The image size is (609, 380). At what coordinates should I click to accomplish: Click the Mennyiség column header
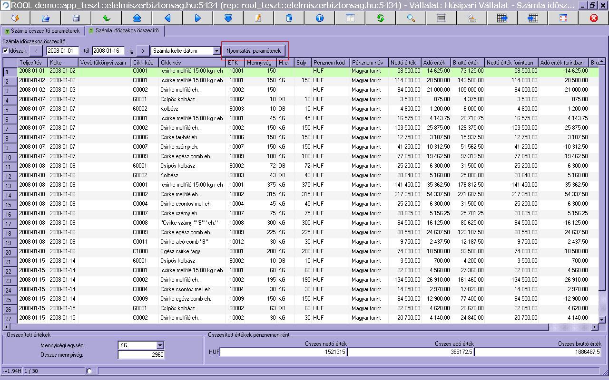261,63
